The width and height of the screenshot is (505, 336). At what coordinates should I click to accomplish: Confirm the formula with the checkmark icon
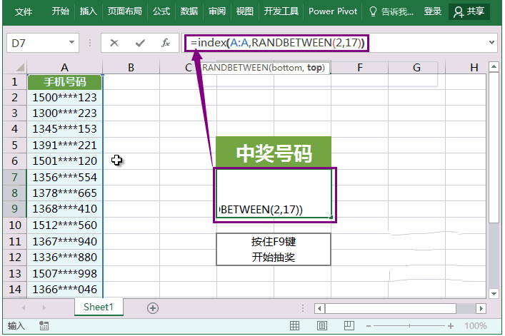[x=140, y=43]
